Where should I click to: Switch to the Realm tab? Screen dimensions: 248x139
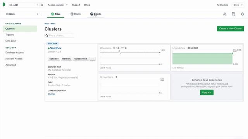[x=76, y=14]
